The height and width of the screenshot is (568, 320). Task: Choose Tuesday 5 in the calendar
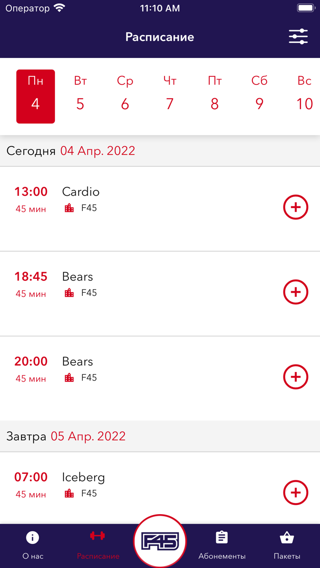[80, 96]
